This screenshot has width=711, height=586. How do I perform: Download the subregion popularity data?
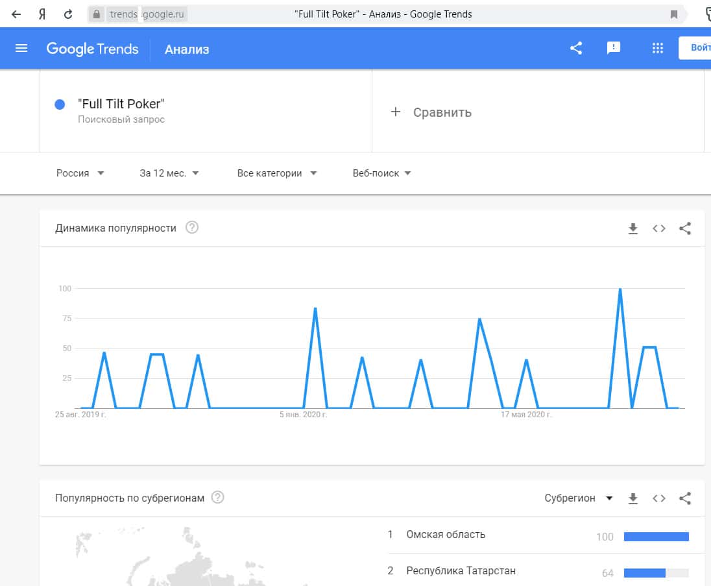(633, 498)
